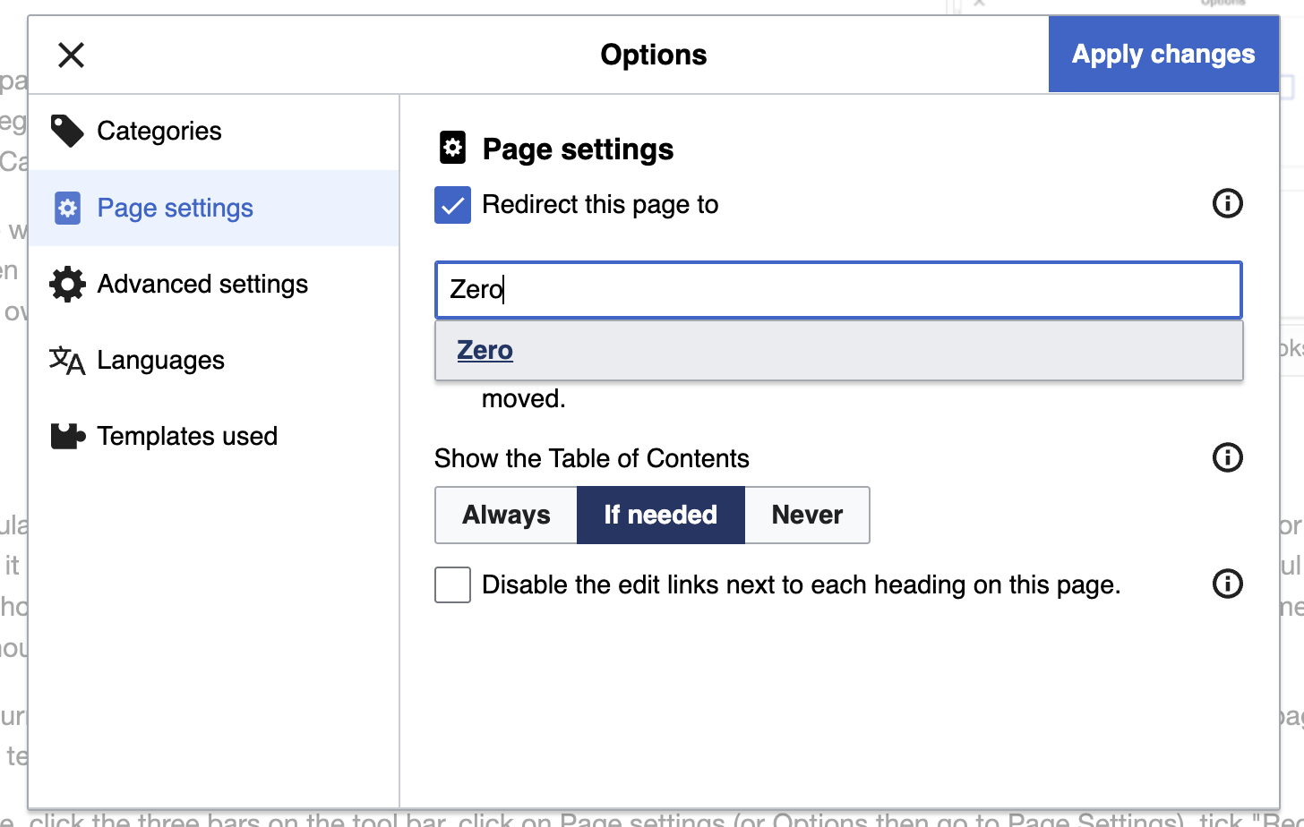1304x827 pixels.
Task: Open the Languages section
Action: pos(160,361)
